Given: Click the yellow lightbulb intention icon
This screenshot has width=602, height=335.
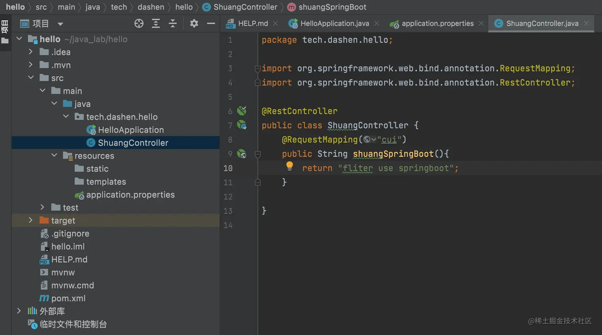Looking at the screenshot, I should coord(289,166).
